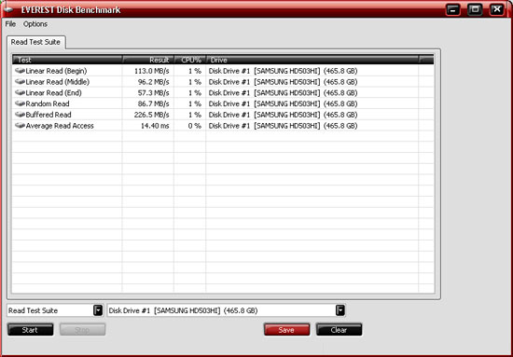Open the File menu
513x357 pixels.
coord(10,24)
